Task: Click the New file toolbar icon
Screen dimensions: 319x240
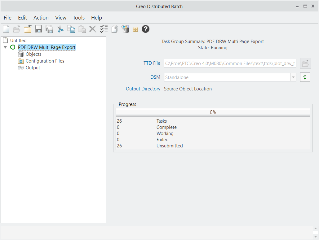Action: [x=6, y=29]
